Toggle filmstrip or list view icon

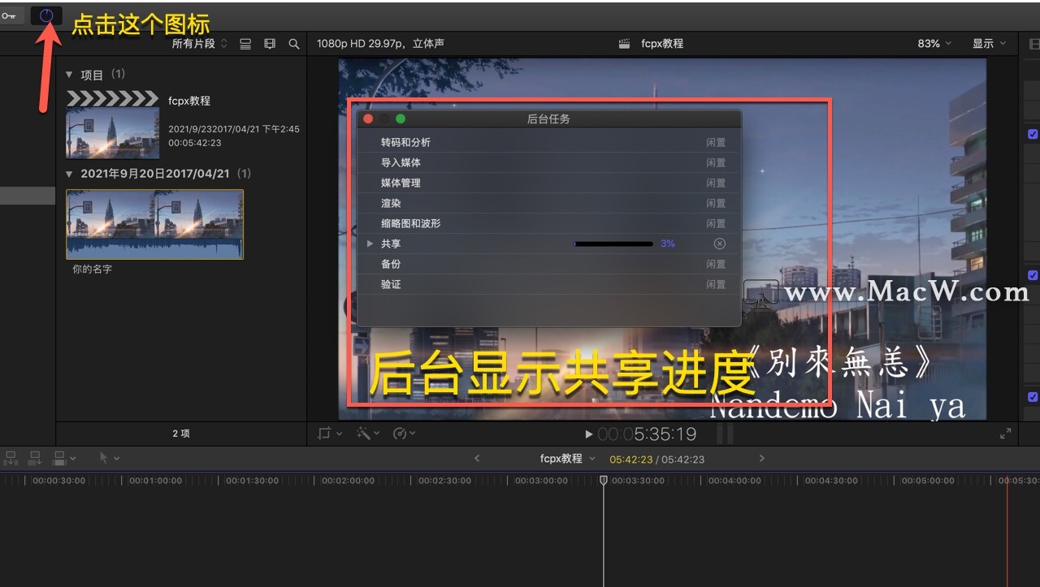(x=245, y=44)
